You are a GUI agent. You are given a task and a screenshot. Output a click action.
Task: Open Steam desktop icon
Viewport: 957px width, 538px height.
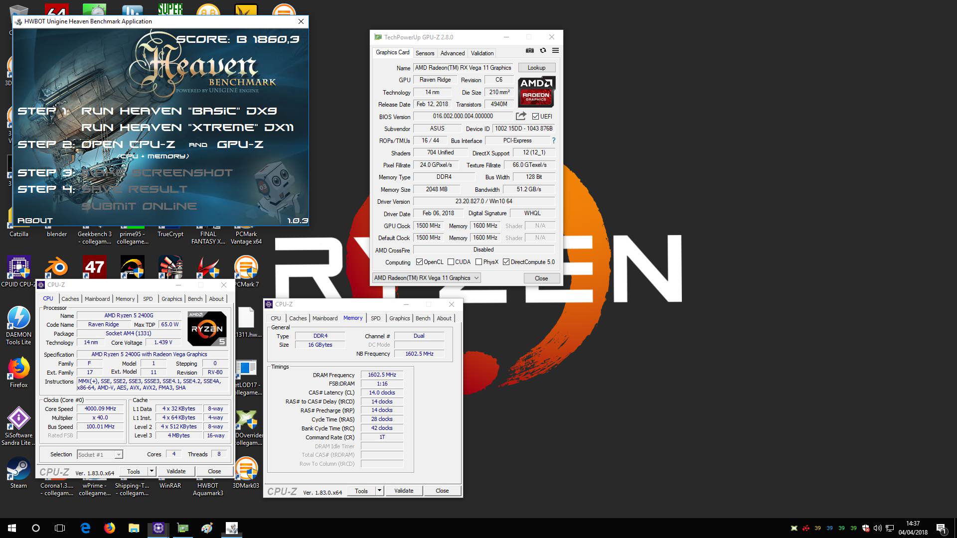point(19,473)
